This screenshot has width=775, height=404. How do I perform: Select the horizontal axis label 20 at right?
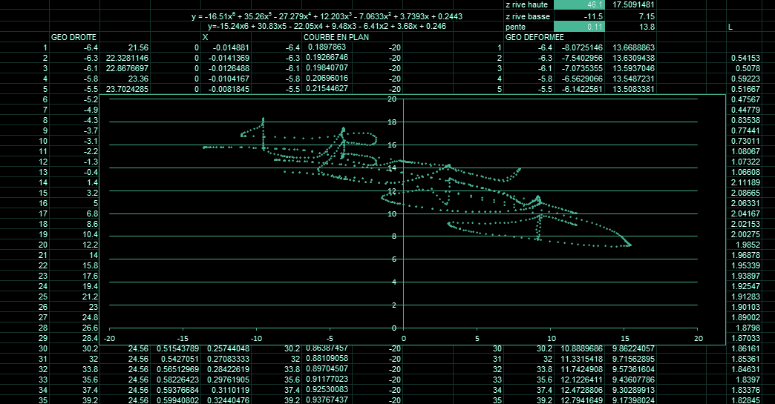[698, 337]
